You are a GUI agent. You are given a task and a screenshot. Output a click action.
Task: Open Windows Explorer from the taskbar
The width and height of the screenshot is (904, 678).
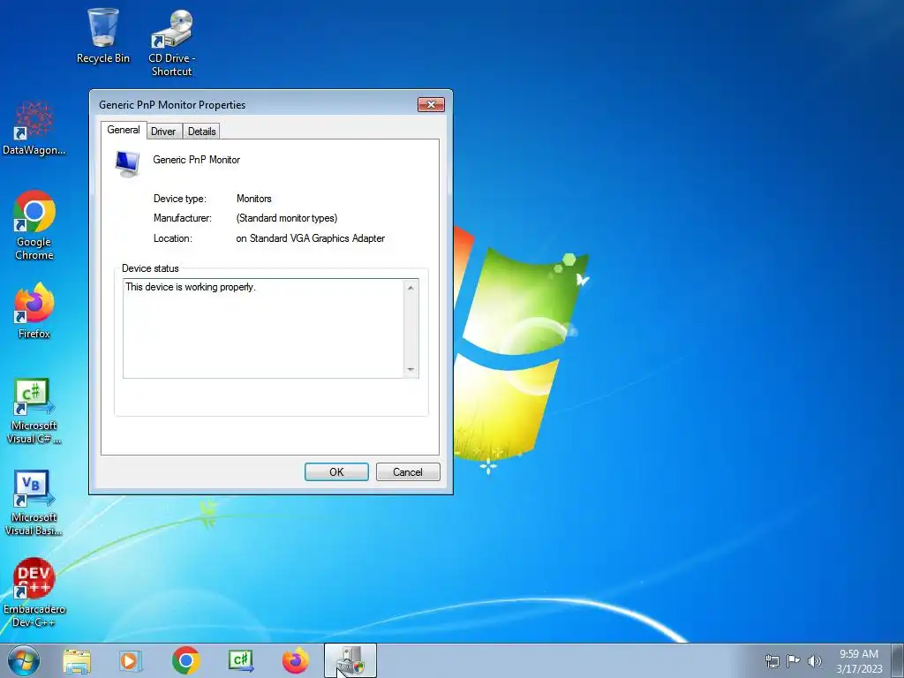pyautogui.click(x=77, y=660)
